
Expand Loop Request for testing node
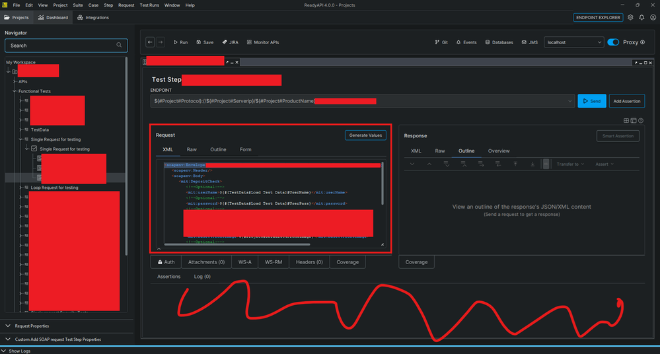[x=20, y=188]
